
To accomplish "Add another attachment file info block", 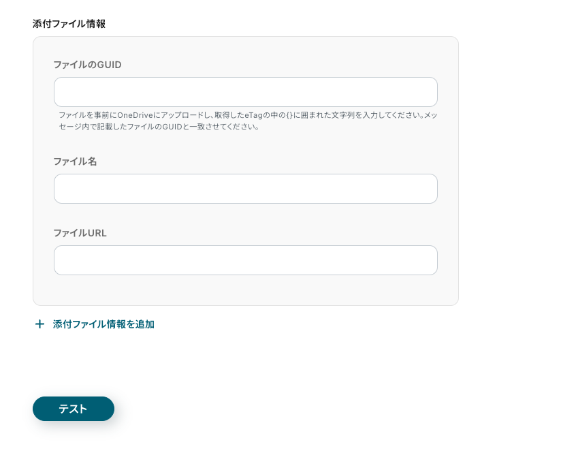I will [x=103, y=324].
